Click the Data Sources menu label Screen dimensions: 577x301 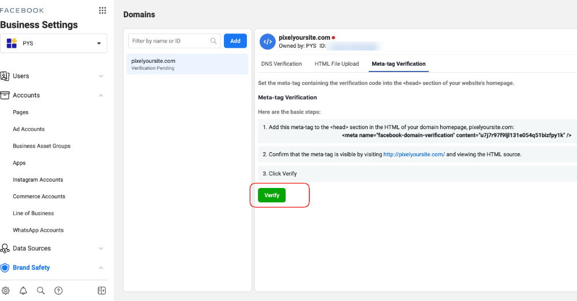[32, 249]
